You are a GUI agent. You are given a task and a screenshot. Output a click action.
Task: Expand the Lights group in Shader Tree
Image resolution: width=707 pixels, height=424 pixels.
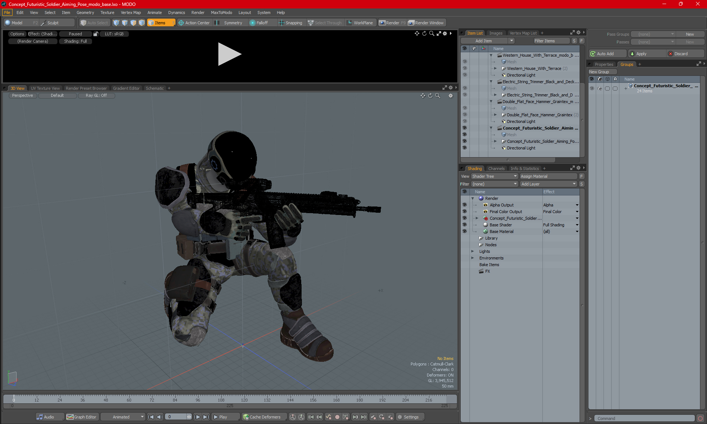(473, 251)
